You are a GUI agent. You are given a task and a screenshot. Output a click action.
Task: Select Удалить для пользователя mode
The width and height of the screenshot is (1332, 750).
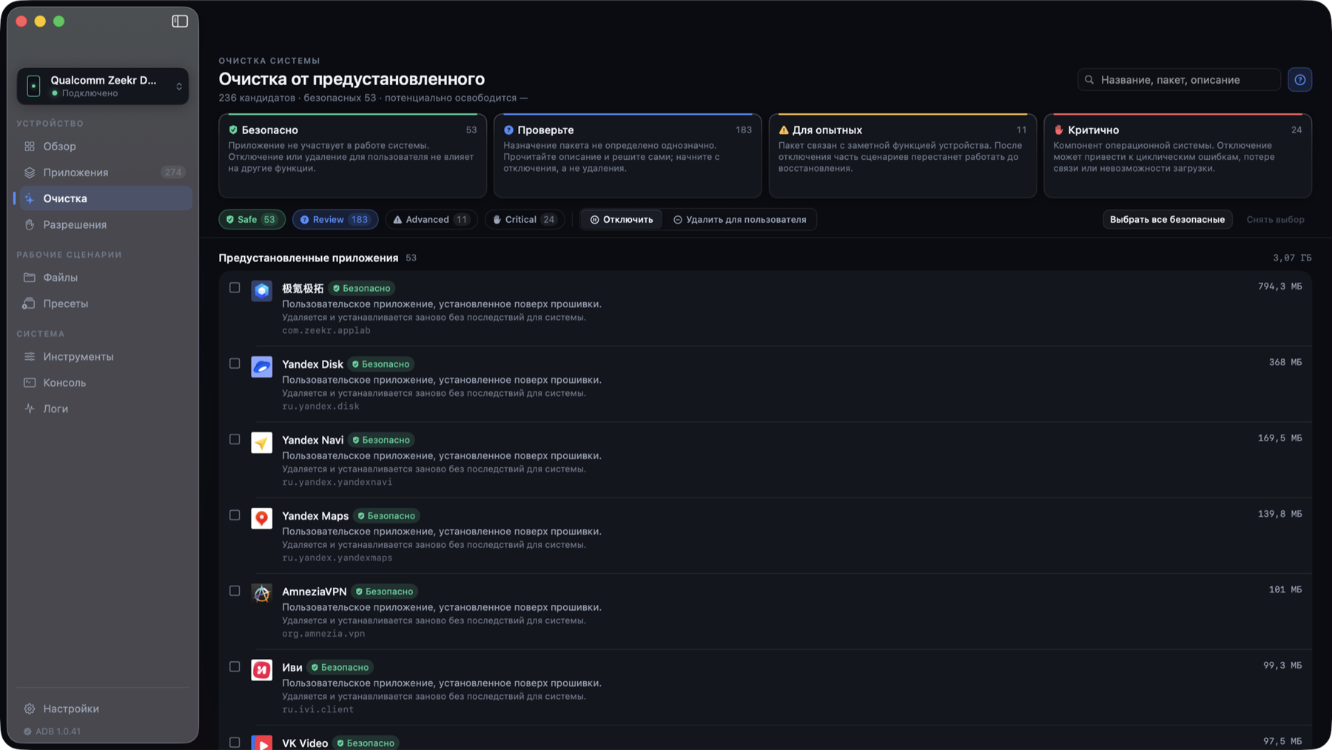pyautogui.click(x=740, y=220)
